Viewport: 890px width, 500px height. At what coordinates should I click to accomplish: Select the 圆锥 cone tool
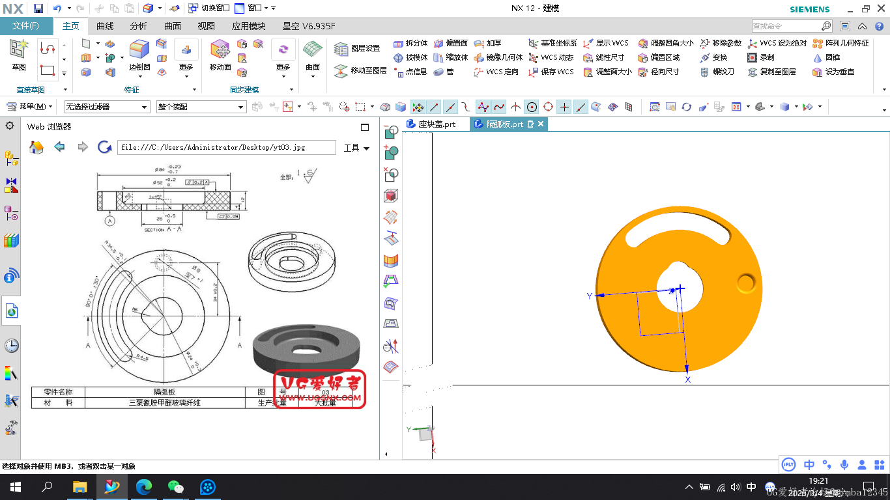(x=826, y=57)
